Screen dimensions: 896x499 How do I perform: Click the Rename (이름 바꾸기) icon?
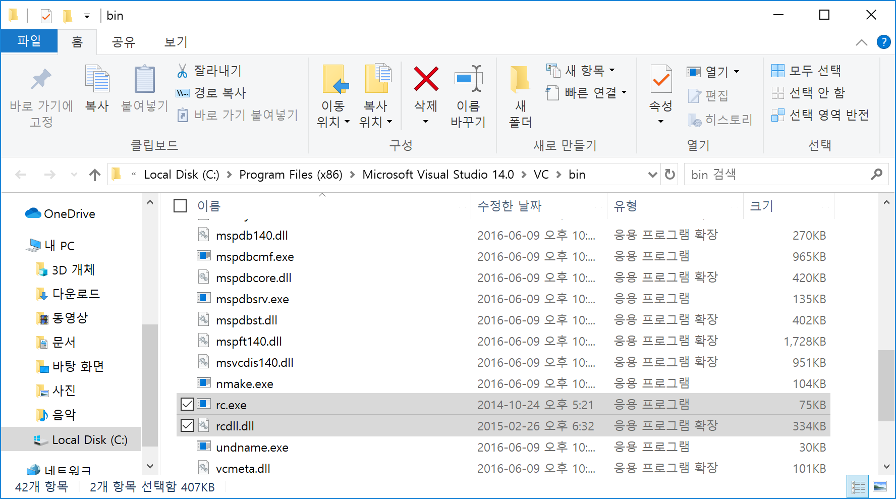click(468, 79)
